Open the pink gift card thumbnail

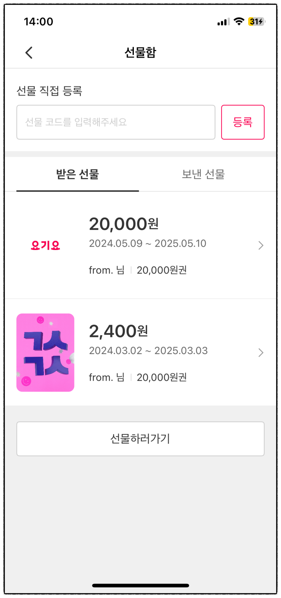tap(45, 353)
